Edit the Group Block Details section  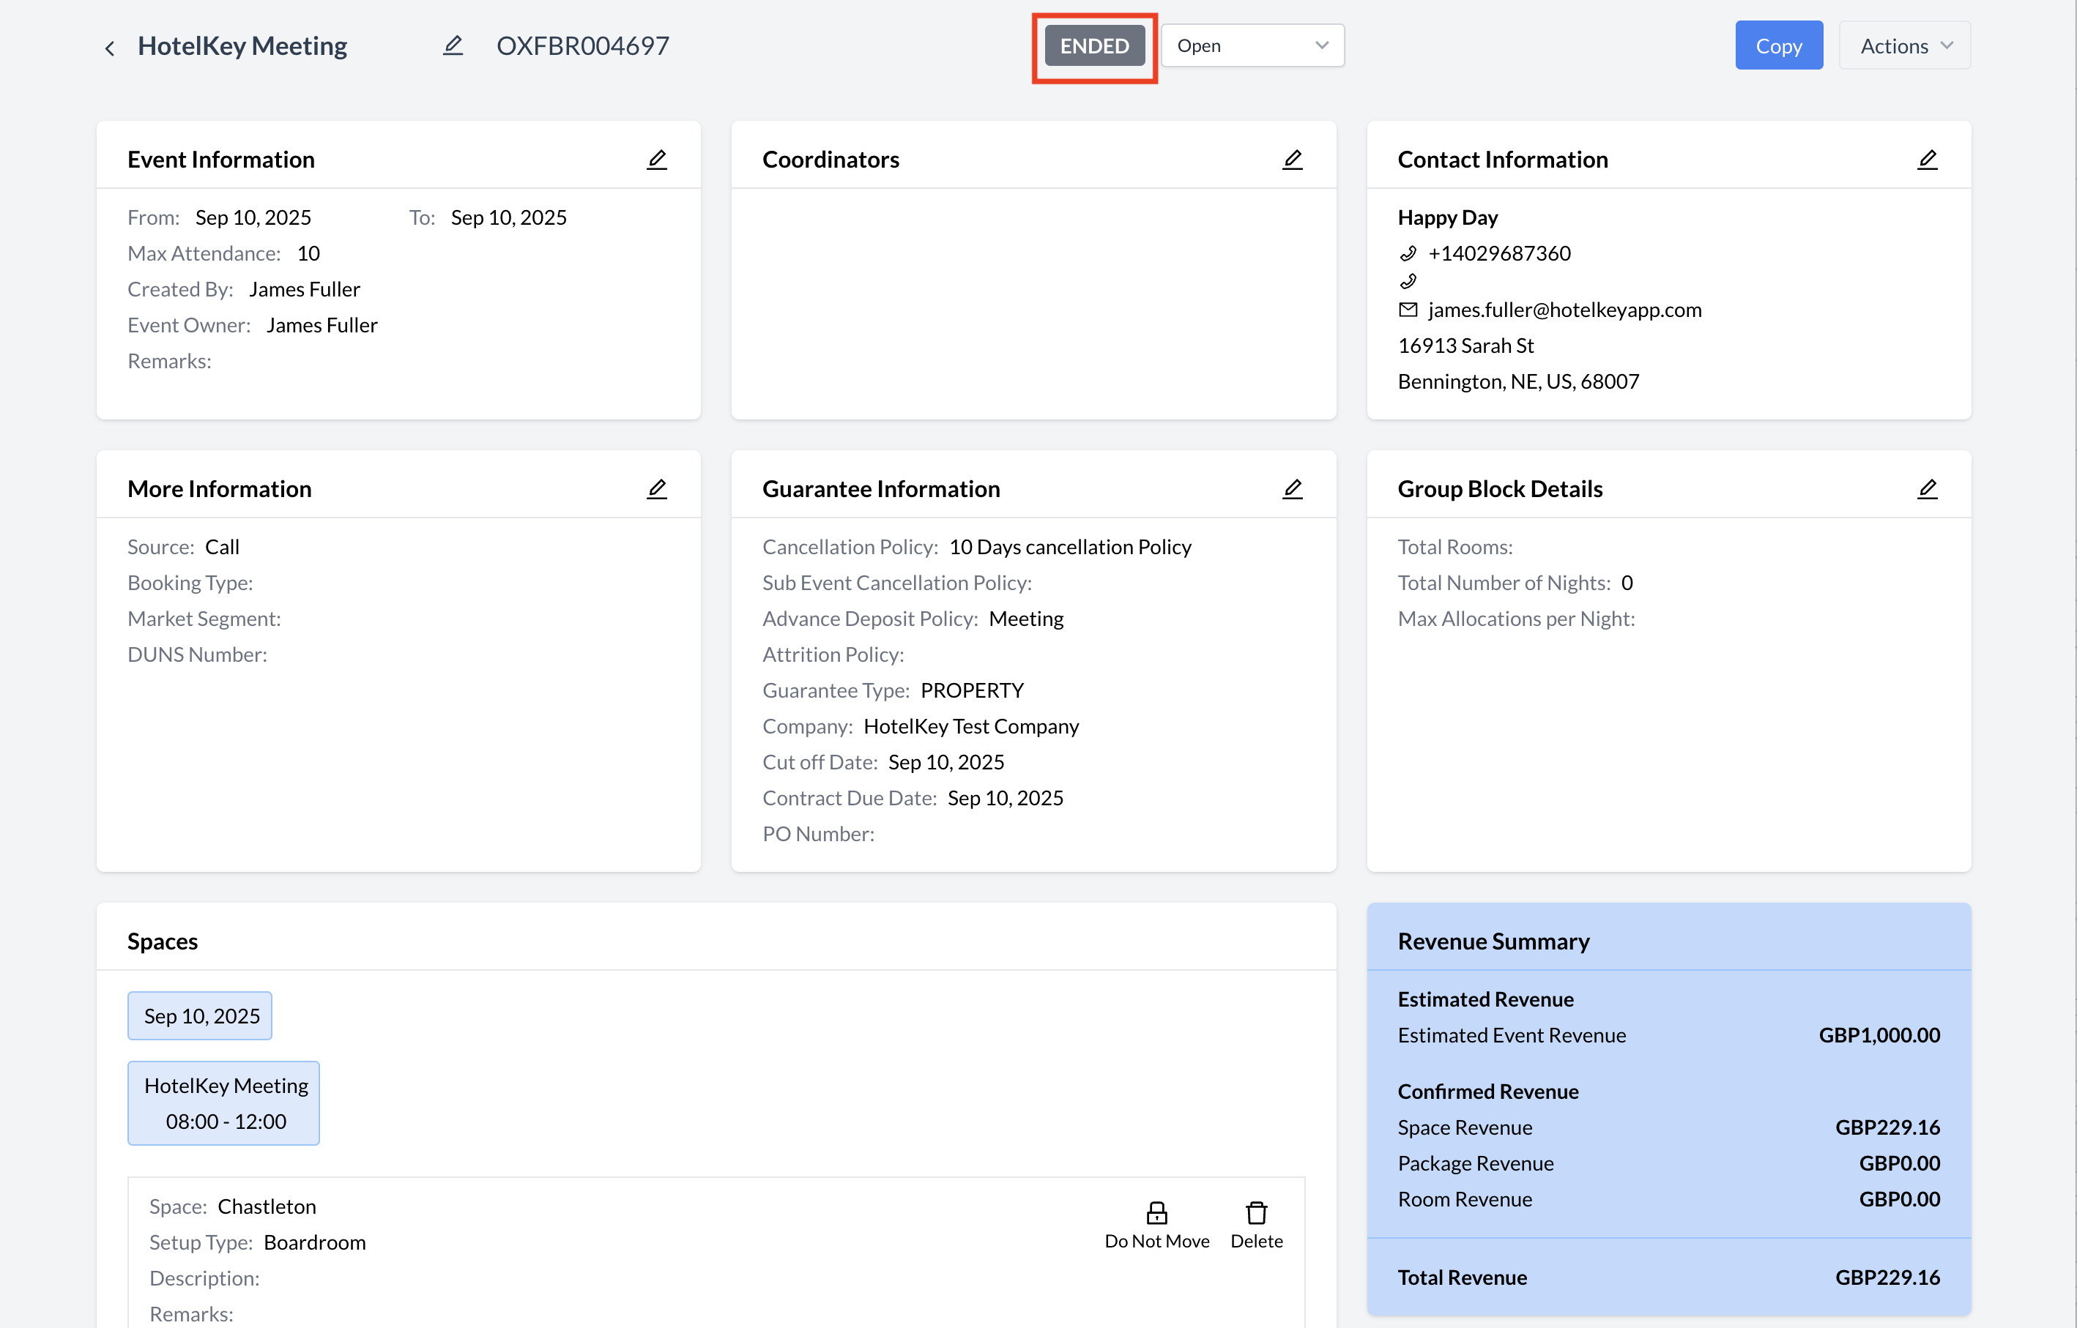pos(1927,489)
